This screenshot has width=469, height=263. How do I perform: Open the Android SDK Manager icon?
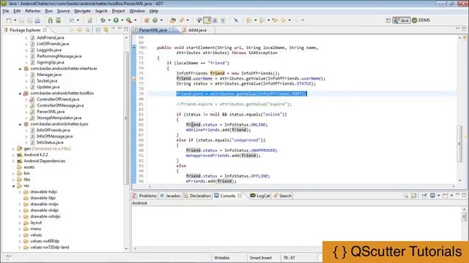pos(51,20)
